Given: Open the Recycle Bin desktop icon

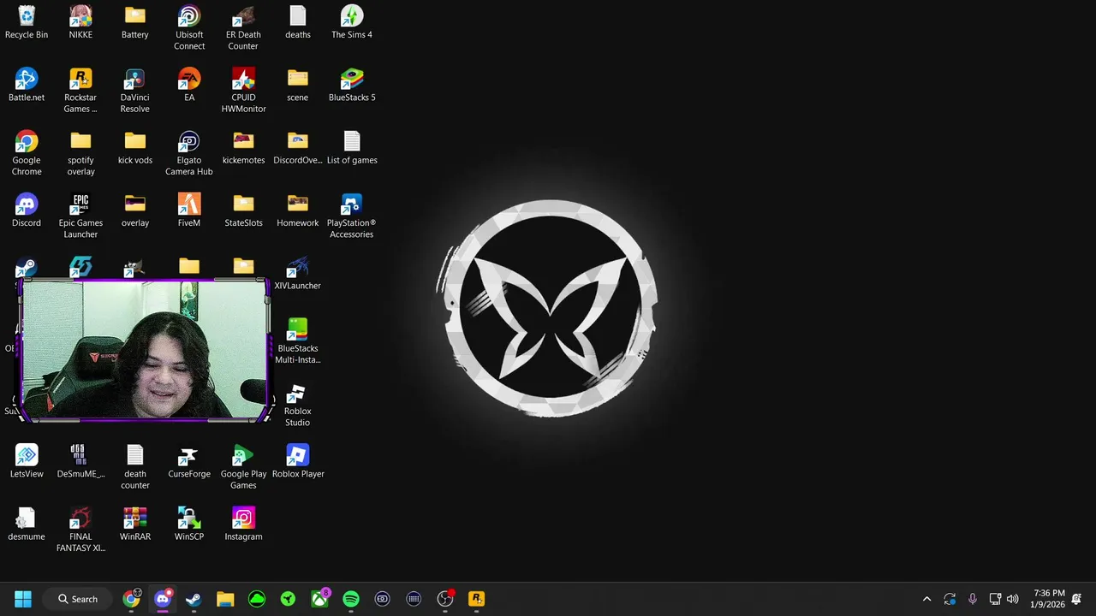Looking at the screenshot, I should pos(27,22).
